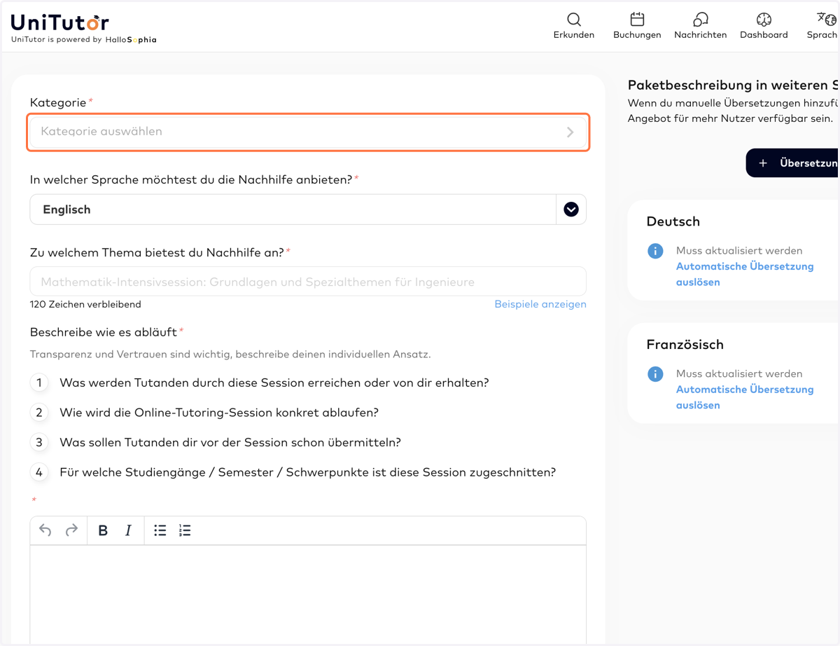Click step number 3 circle

pos(39,443)
